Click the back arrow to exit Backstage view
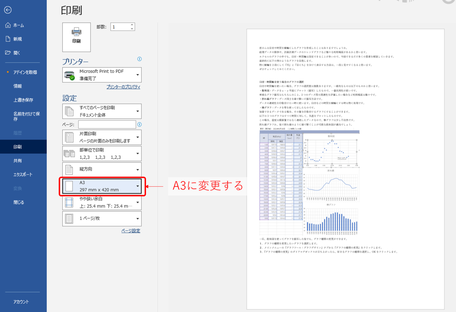Image resolution: width=456 pixels, height=312 pixels. [x=8, y=10]
